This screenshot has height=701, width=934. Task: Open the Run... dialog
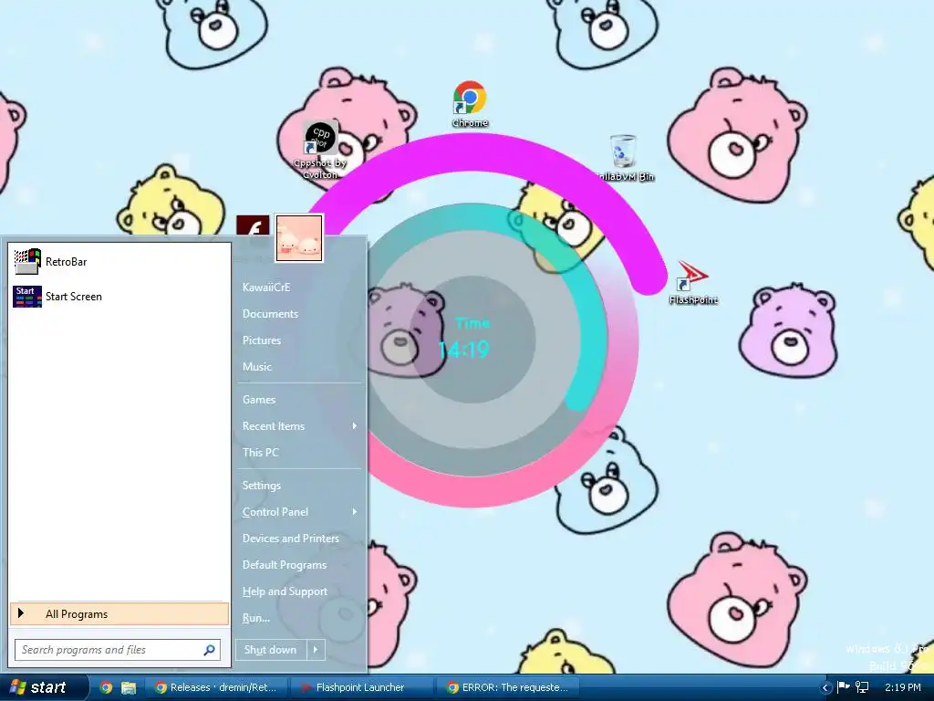pos(256,618)
